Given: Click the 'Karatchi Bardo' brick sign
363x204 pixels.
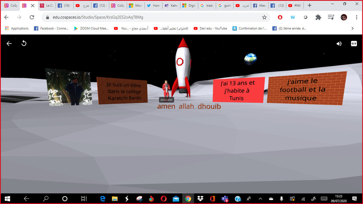Looking at the screenshot, I should click(122, 90).
